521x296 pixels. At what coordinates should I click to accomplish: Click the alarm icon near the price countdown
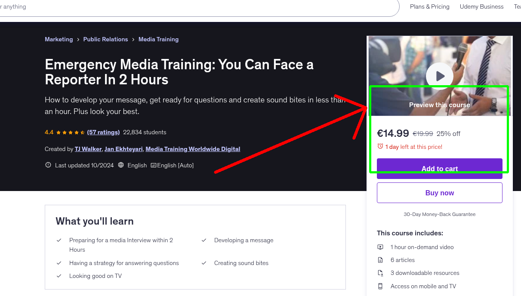click(x=380, y=146)
